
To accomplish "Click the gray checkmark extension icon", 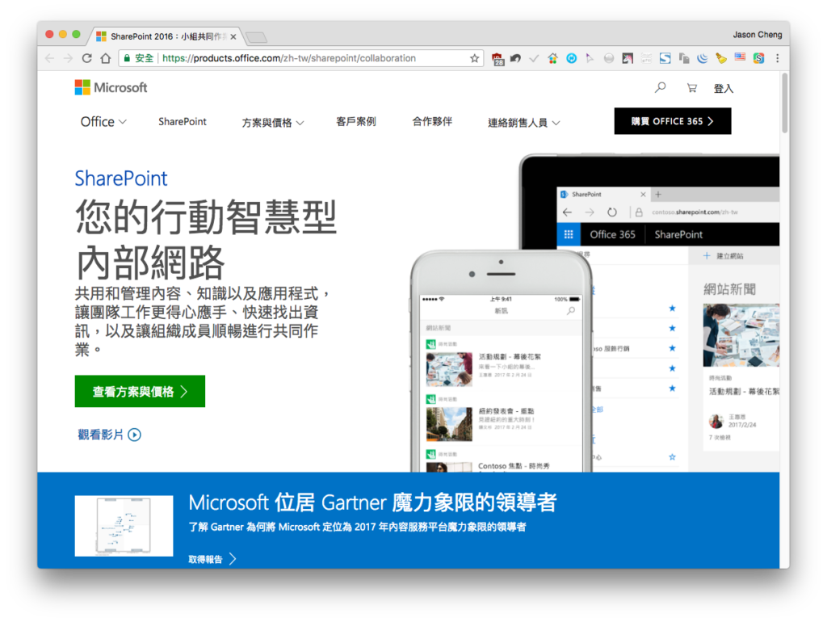I will (x=534, y=58).
